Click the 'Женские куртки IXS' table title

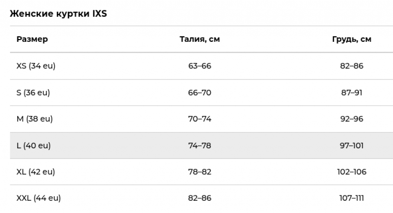click(x=58, y=14)
